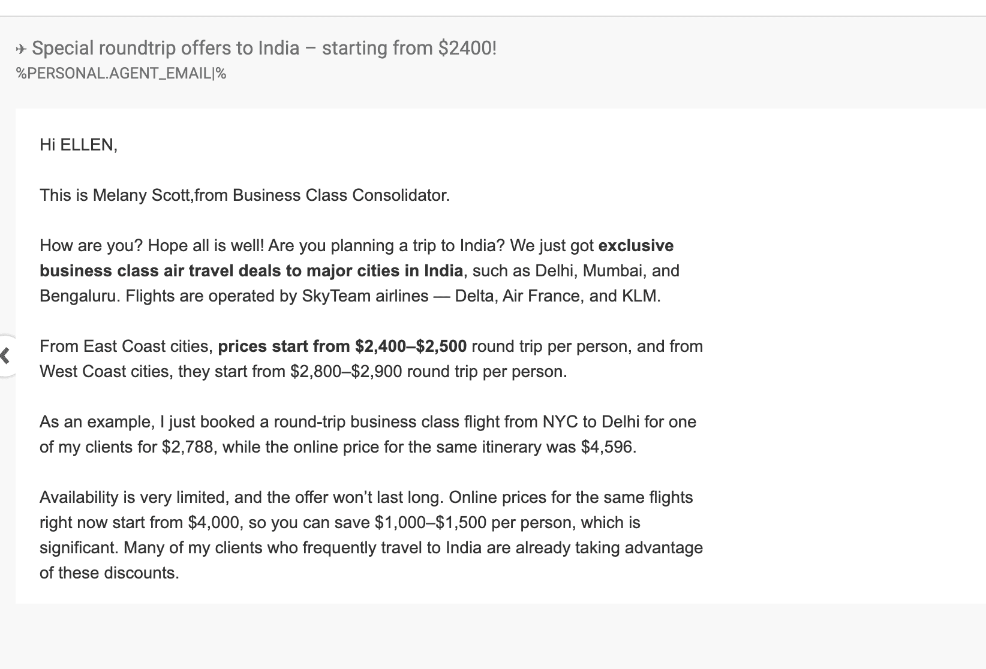
Task: Click the email subject line text
Action: tap(264, 48)
